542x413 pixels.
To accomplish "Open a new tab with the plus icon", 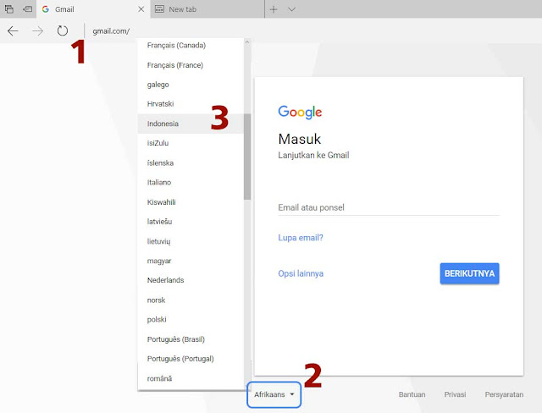I will (x=274, y=9).
